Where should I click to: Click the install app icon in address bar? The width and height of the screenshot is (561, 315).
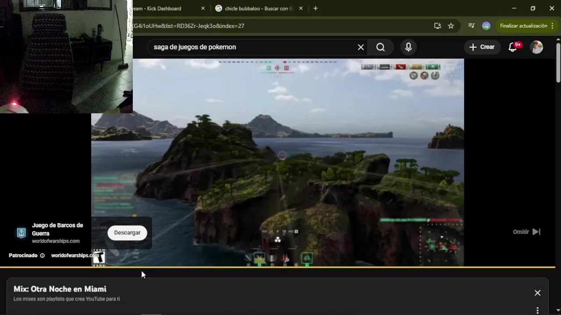(437, 26)
